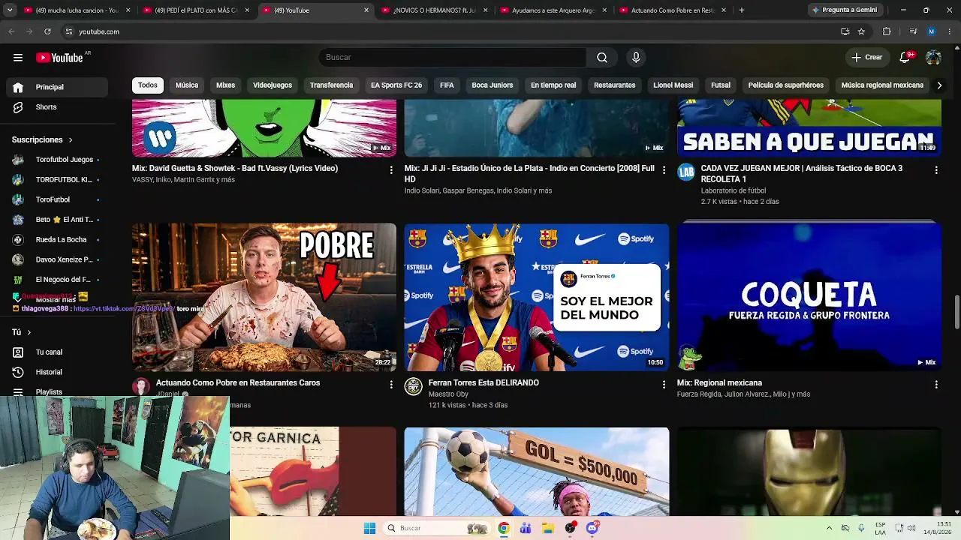Select the Videojuegos filter chip

click(x=273, y=85)
